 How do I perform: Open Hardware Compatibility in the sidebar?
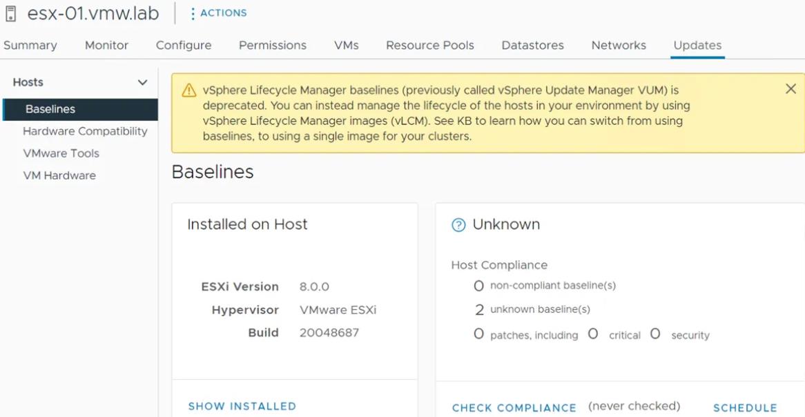pos(85,131)
